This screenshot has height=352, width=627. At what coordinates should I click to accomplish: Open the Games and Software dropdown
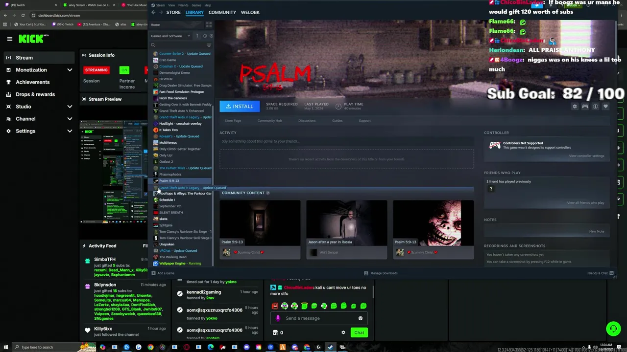point(170,36)
